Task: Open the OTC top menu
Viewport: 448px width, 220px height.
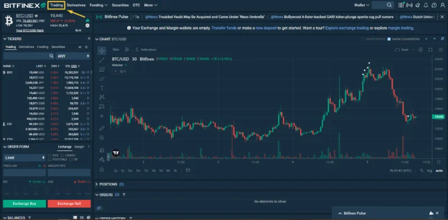Action: point(137,5)
